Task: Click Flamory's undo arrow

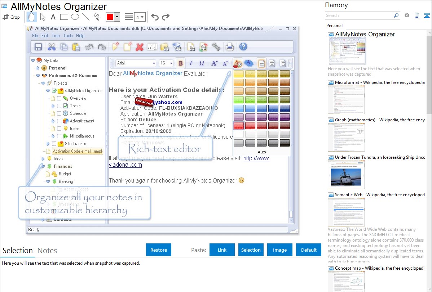Action: click(155, 17)
